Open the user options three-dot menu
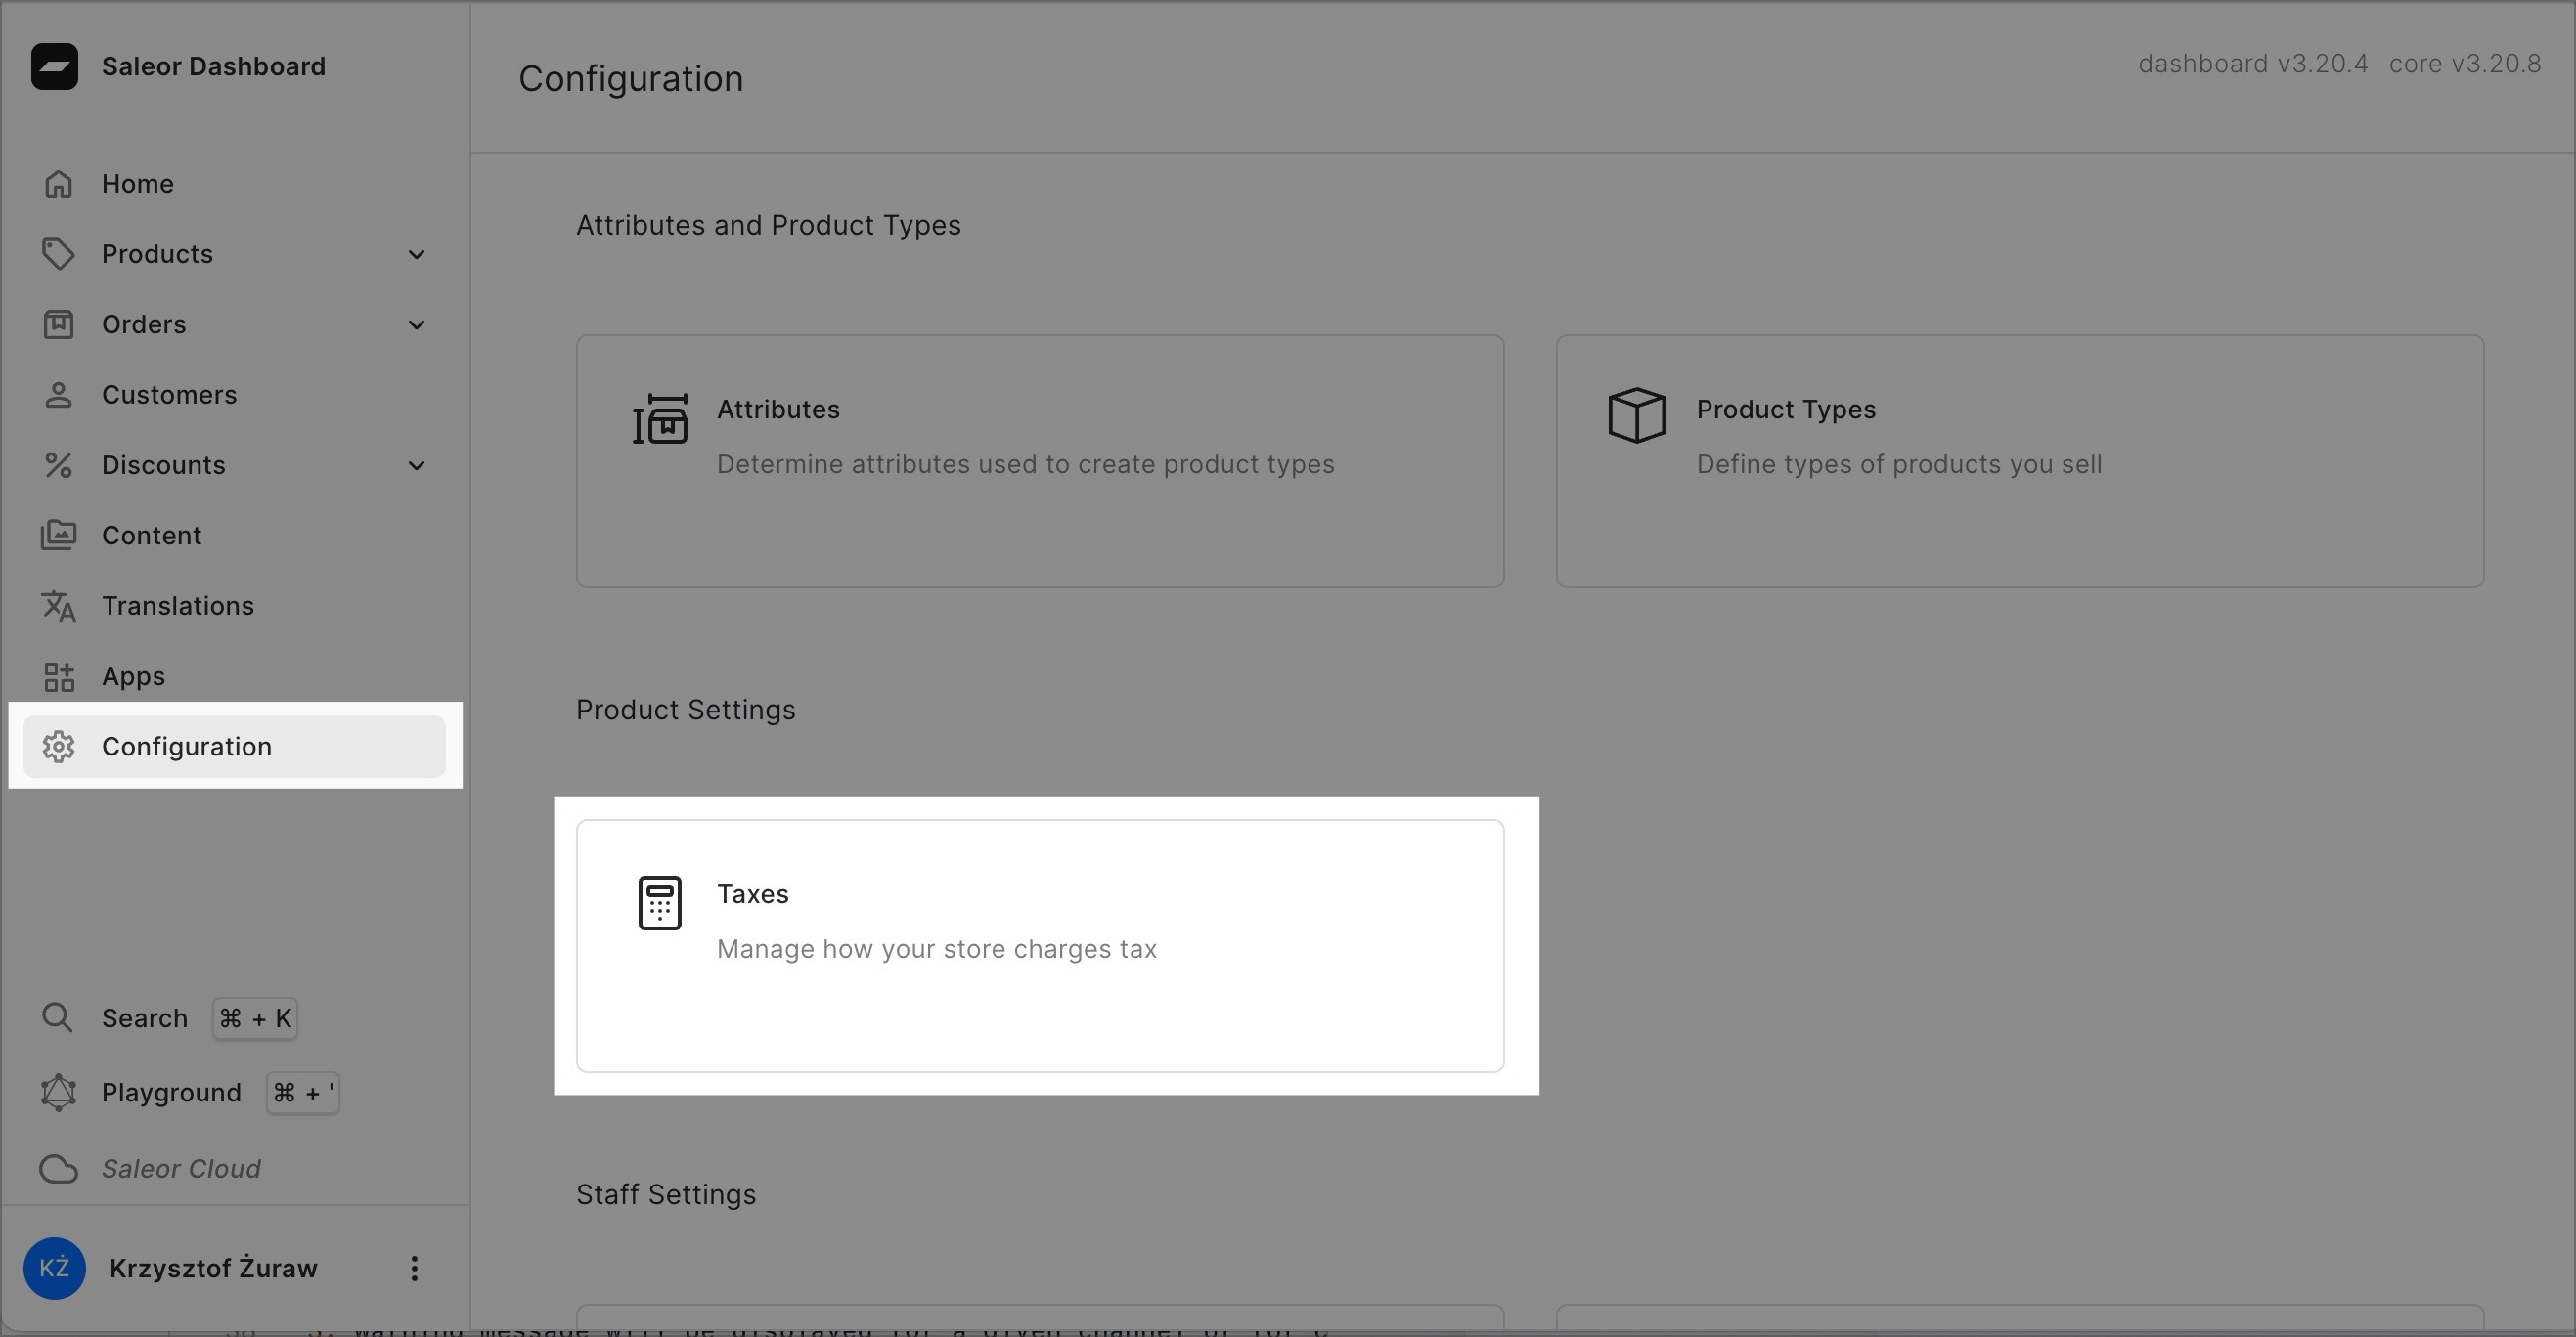 coord(414,1268)
